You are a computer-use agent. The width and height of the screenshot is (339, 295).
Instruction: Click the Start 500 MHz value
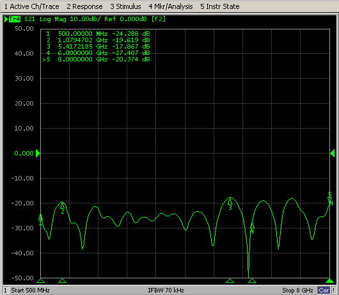[x=30, y=291]
